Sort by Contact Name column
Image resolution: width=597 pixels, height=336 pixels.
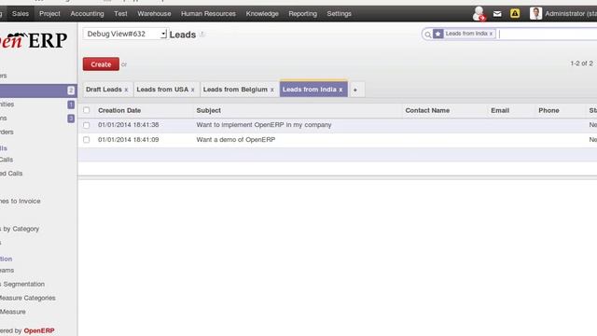coord(427,110)
